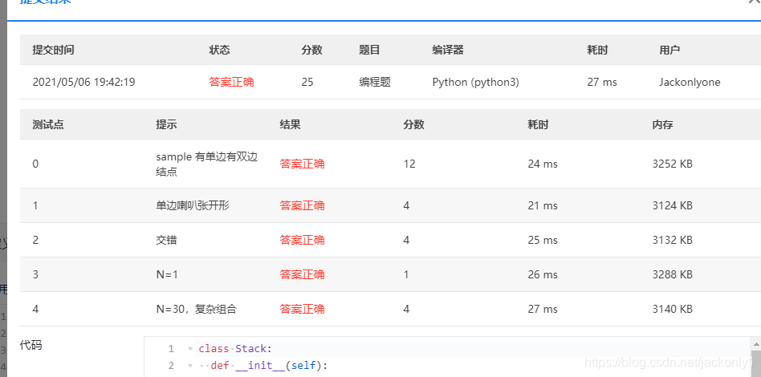This screenshot has width=761, height=377.
Task: Click the 提示 column header
Action: (166, 124)
